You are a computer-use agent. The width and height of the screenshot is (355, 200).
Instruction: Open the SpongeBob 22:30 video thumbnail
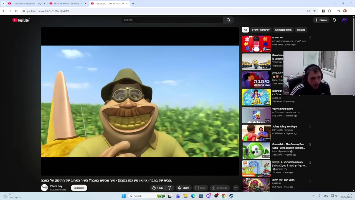pos(256,168)
